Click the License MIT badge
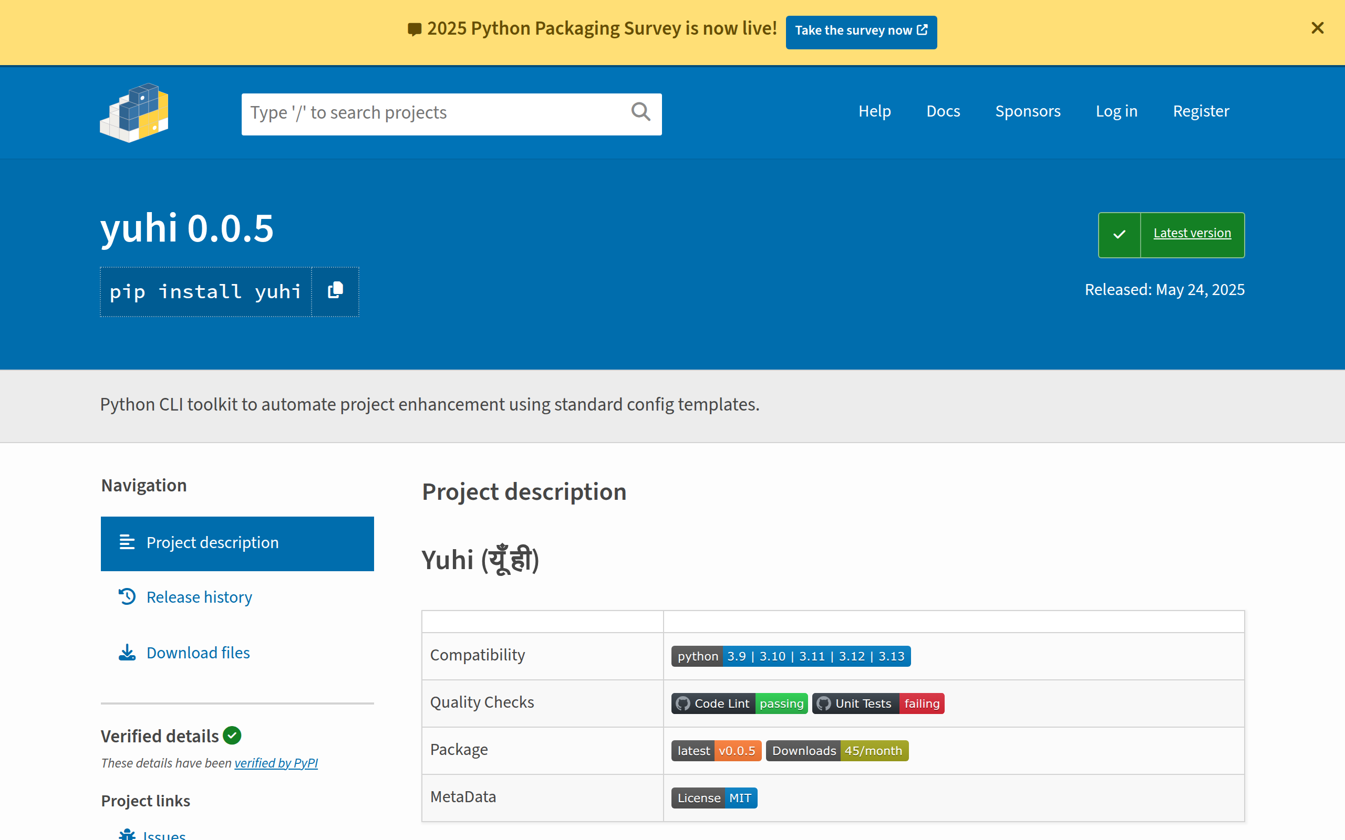This screenshot has height=840, width=1345. point(714,798)
